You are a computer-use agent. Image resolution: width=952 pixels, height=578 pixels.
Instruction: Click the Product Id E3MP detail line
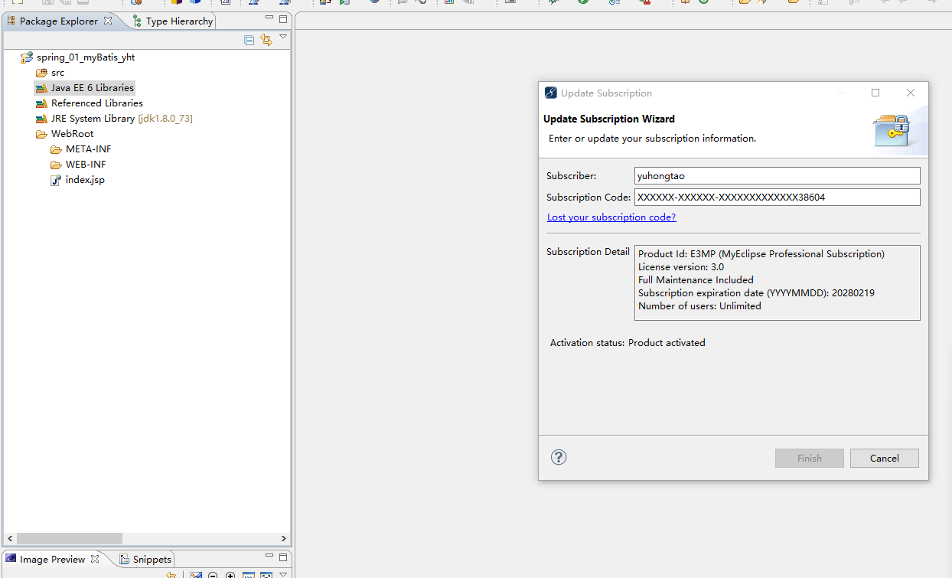click(761, 254)
